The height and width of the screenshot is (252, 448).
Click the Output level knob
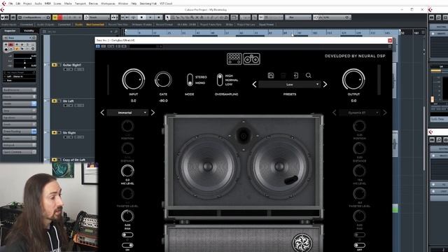pos(353,79)
